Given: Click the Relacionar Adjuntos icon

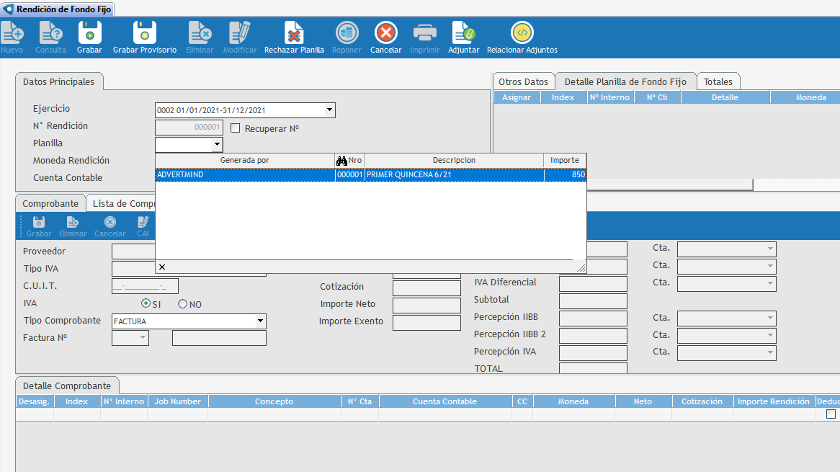Looking at the screenshot, I should coord(522,33).
